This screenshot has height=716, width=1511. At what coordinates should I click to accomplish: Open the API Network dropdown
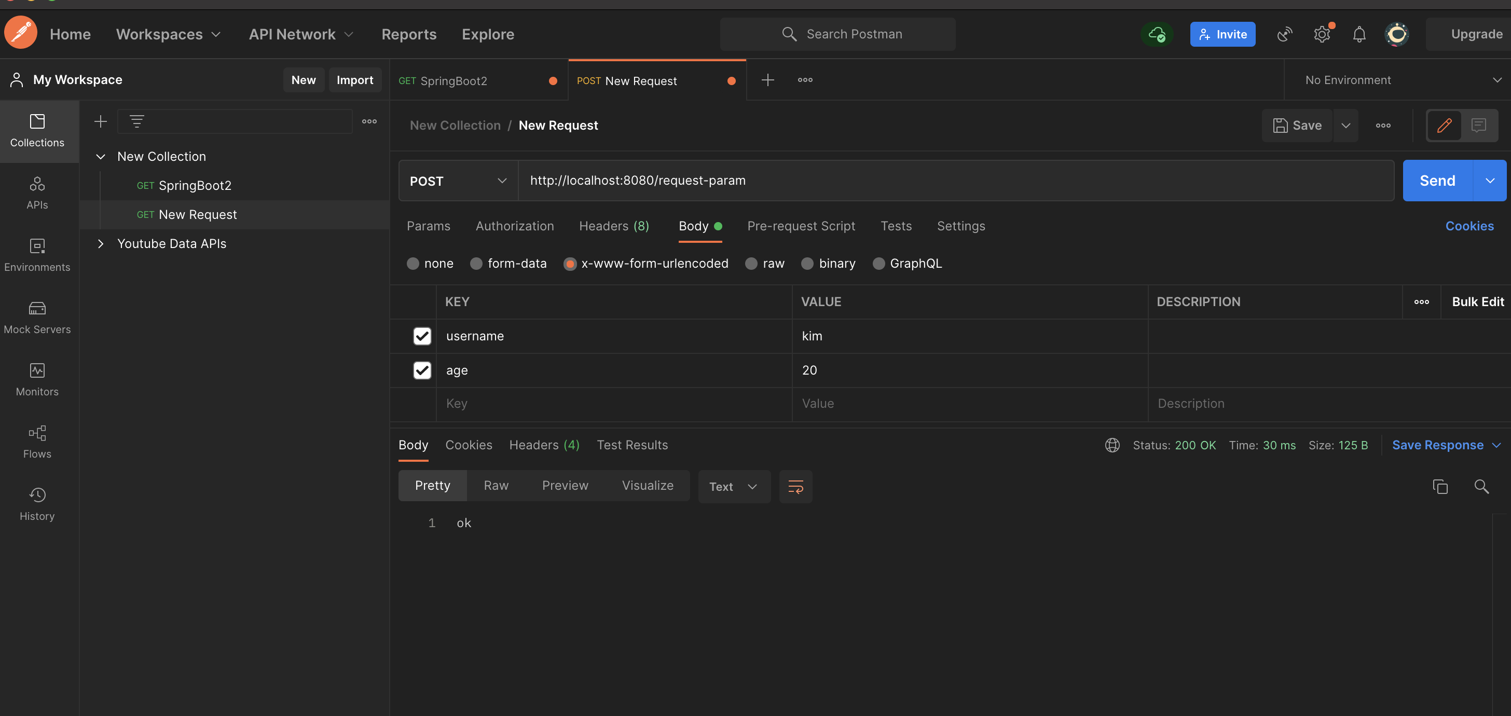pyautogui.click(x=301, y=34)
